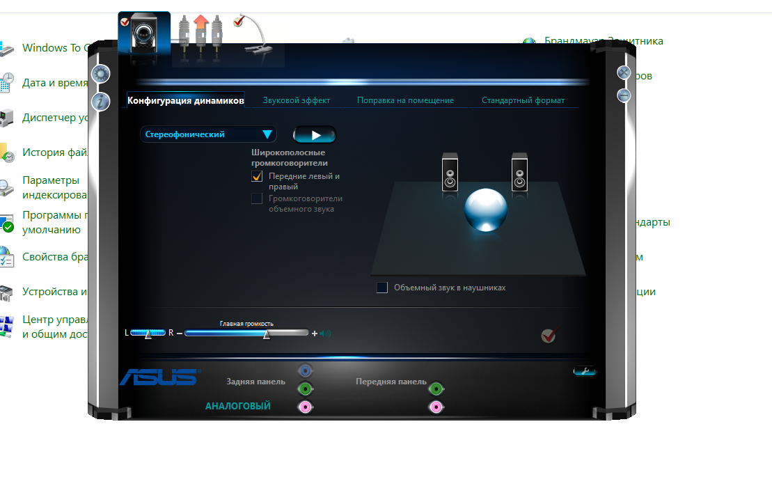Viewport: 772px width, 486px height.
Task: Toggle 'Громкоговорители объемного звука' checkbox
Action: 257,198
